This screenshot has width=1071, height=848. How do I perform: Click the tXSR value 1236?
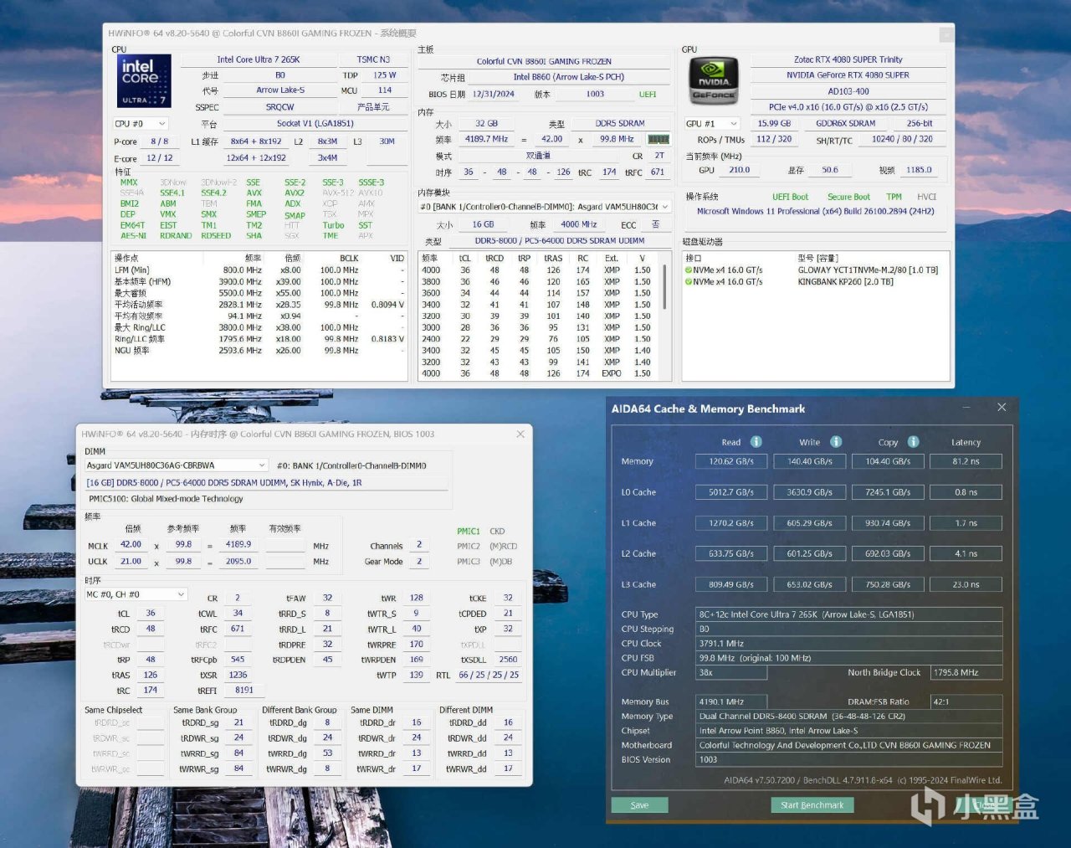238,675
